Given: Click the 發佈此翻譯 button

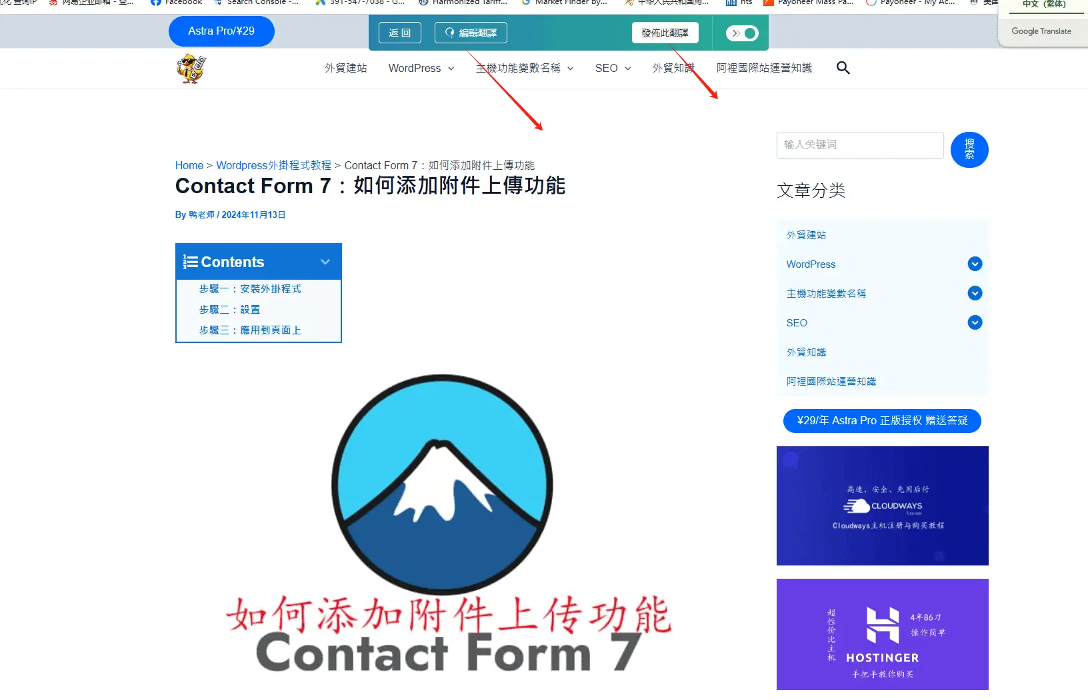Looking at the screenshot, I should pos(665,33).
